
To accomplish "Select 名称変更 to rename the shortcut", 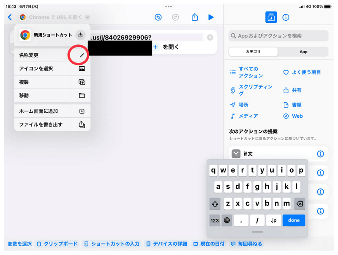I will [x=52, y=55].
